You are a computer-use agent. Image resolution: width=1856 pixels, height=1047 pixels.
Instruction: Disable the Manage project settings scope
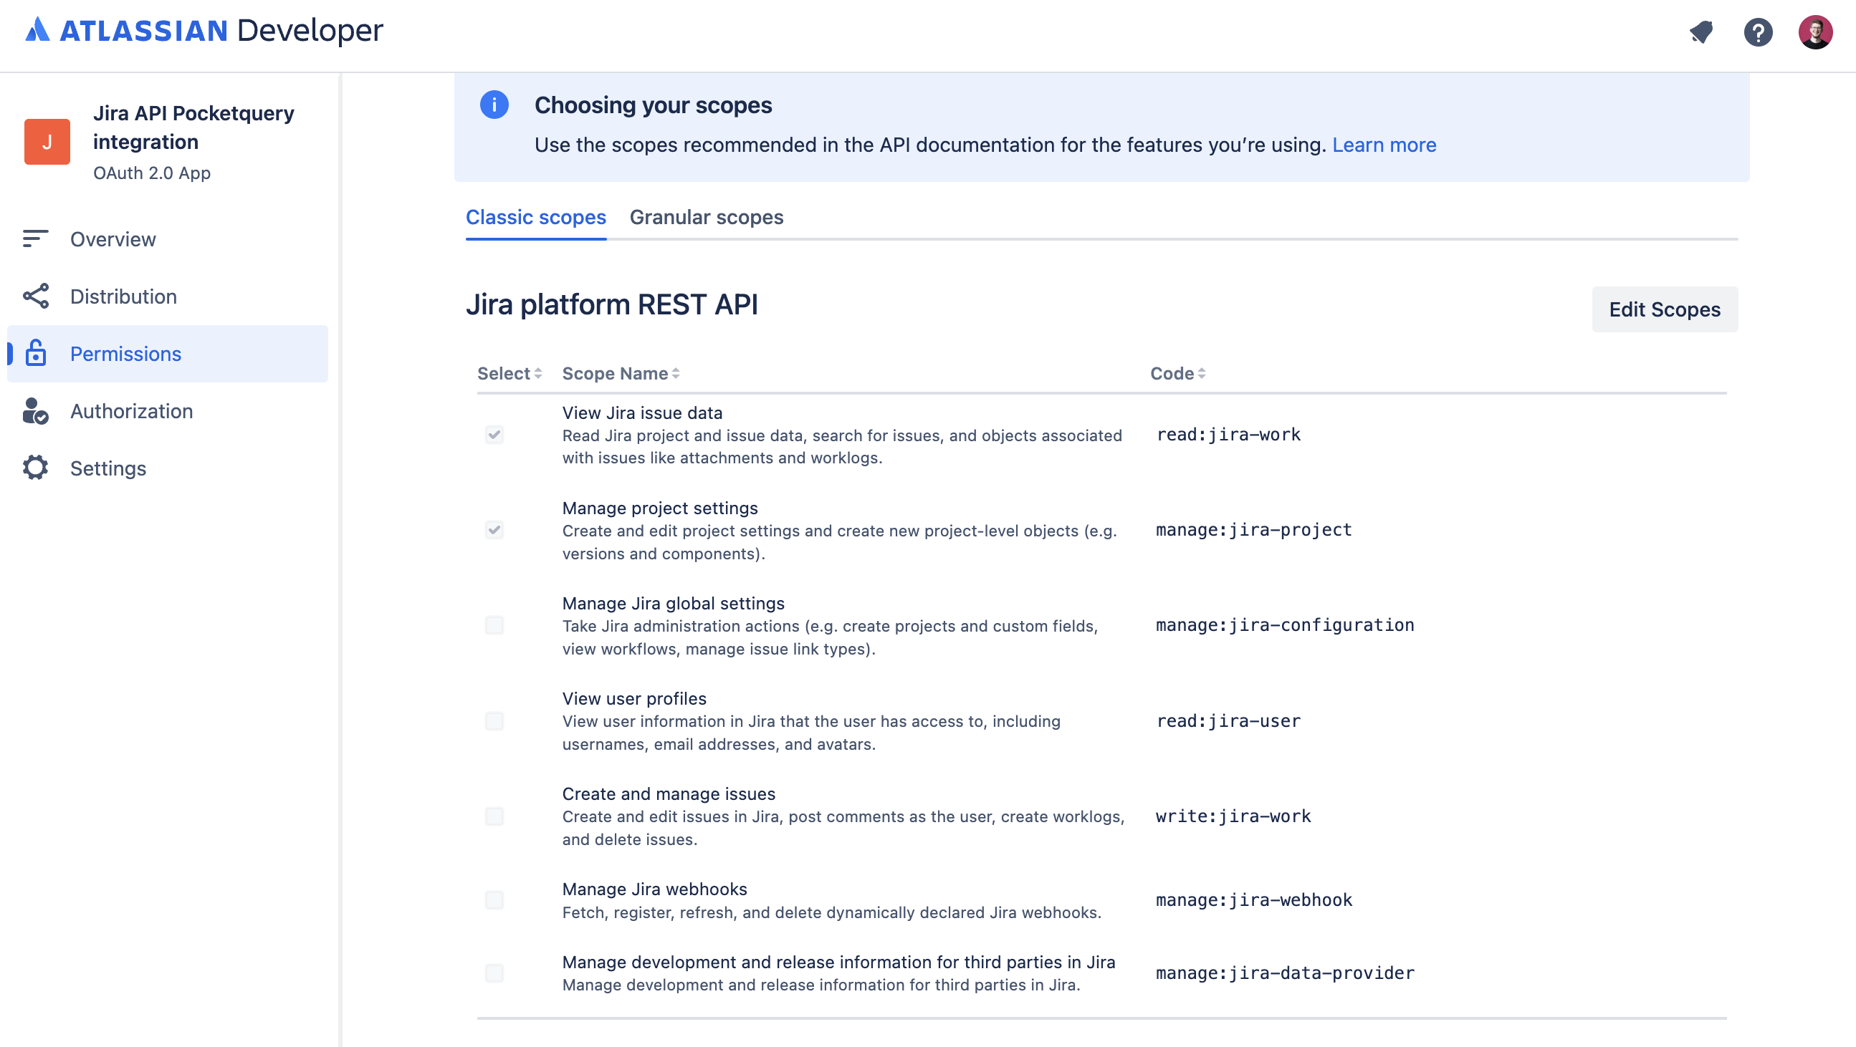coord(494,529)
